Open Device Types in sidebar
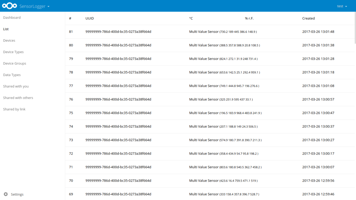 click(x=14, y=52)
